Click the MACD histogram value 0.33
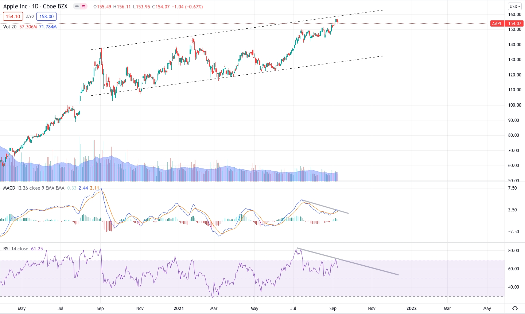 (72, 188)
